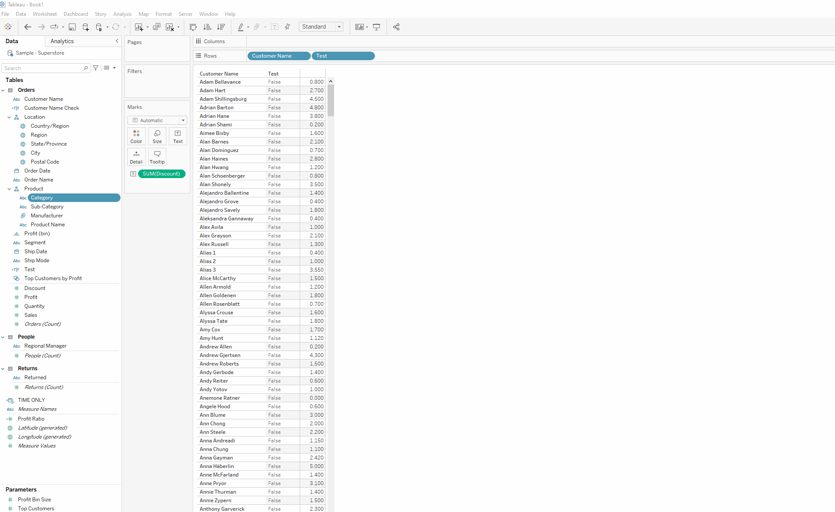The image size is (835, 512).
Task: Collapse the Orders table tree
Action: (x=3, y=90)
